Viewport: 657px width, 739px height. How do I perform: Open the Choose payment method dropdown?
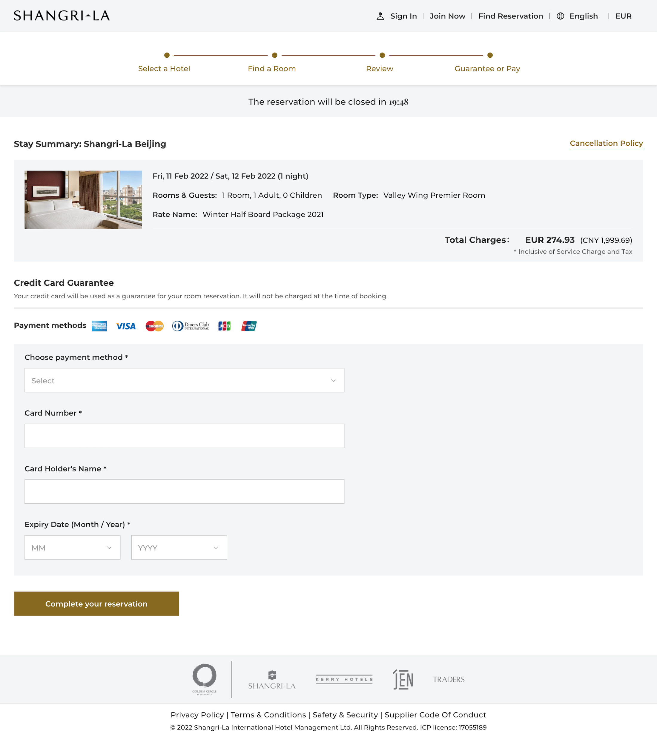tap(185, 380)
